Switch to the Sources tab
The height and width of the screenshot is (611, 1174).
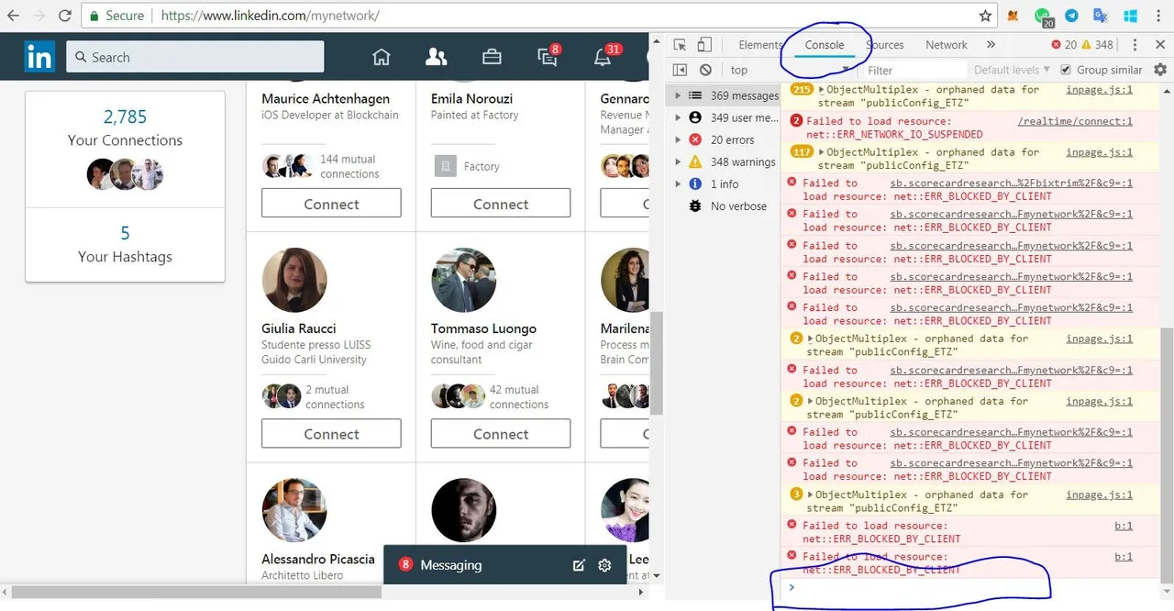tap(885, 45)
